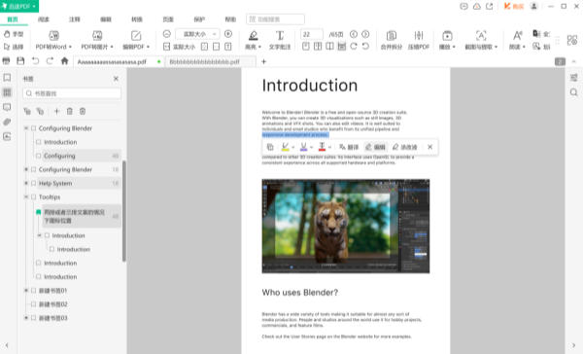Select the Hand tool
583x354 pixels.
(x=14, y=34)
